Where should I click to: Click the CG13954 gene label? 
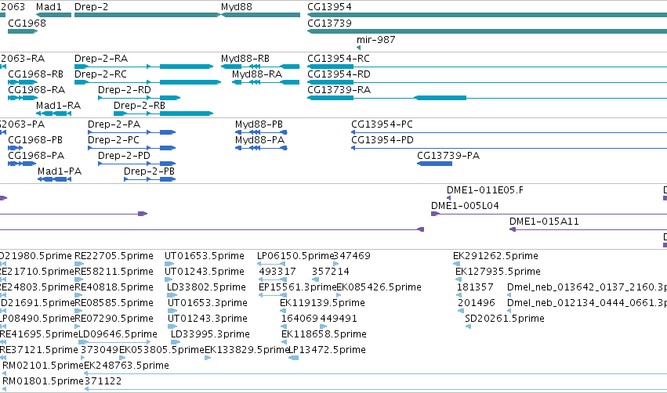(329, 7)
